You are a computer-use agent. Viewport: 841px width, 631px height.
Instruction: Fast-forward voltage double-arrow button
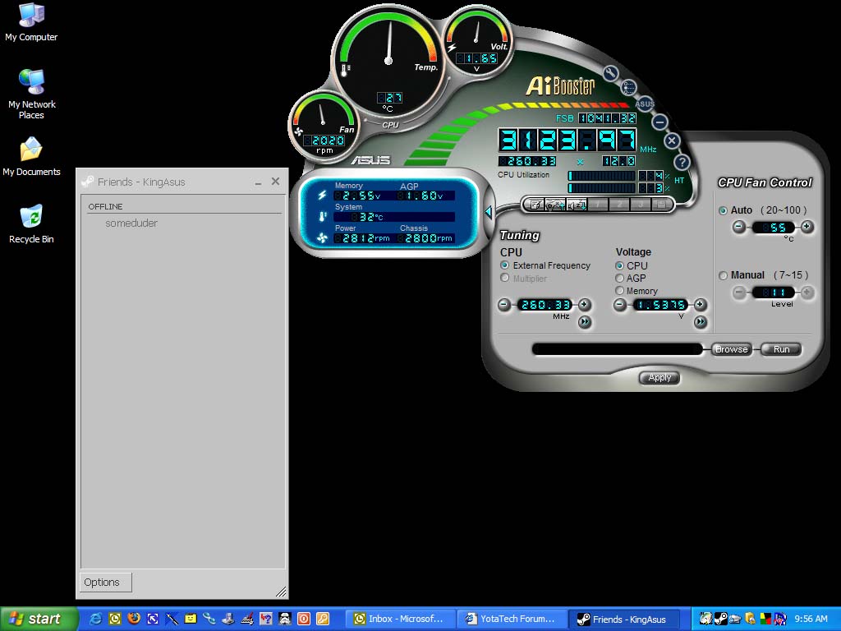point(701,322)
